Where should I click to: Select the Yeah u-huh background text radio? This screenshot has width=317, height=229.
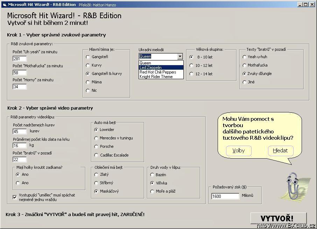click(245, 57)
